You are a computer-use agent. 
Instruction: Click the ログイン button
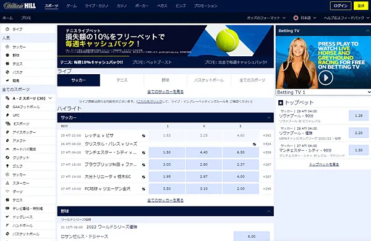click(x=341, y=6)
